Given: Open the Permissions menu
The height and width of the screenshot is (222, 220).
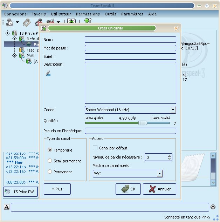Looking at the screenshot, I should 88,14.
